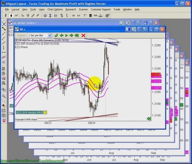Screen dimensions: 192x164
Task: Select the Fib Time tool
Action: (3, 83)
